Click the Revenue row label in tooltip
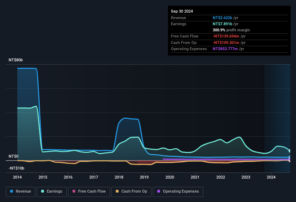Image resolution: width=296 pixels, height=202 pixels. click(x=178, y=18)
